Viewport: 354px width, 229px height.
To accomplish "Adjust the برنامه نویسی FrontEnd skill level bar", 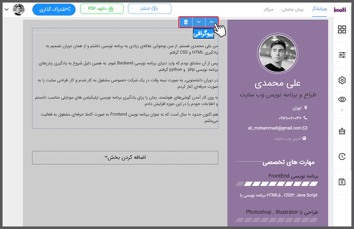I will (277, 184).
